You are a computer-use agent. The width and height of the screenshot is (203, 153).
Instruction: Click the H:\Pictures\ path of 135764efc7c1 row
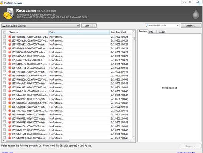click(x=56, y=68)
